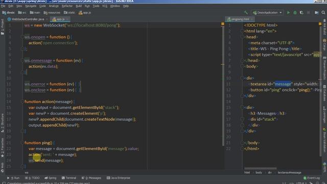Viewport: 327px width, 184px height.
Task: Toggle tool window bars icon in bottom-left corner
Action: point(4,183)
